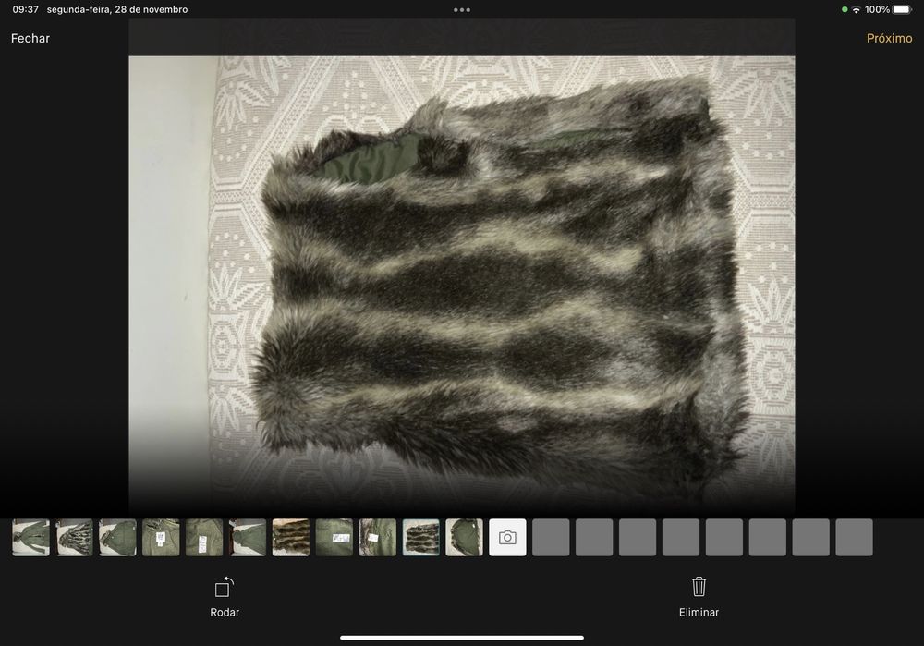The image size is (924, 646).
Task: Tap first empty photo slot after camera
Action: (x=551, y=538)
